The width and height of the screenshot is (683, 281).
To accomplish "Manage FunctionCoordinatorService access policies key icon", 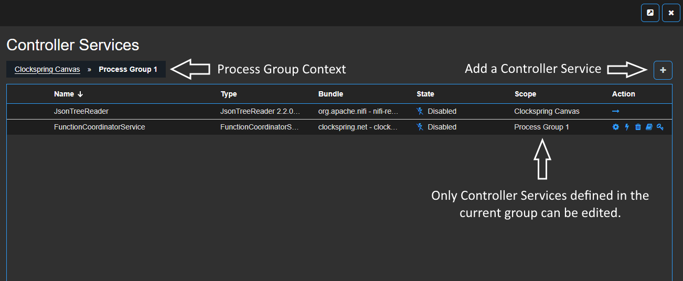I will tap(660, 127).
